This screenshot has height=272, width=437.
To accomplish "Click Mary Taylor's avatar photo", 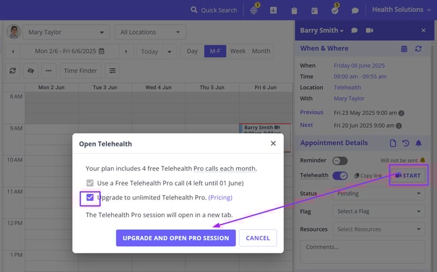I will point(14,32).
